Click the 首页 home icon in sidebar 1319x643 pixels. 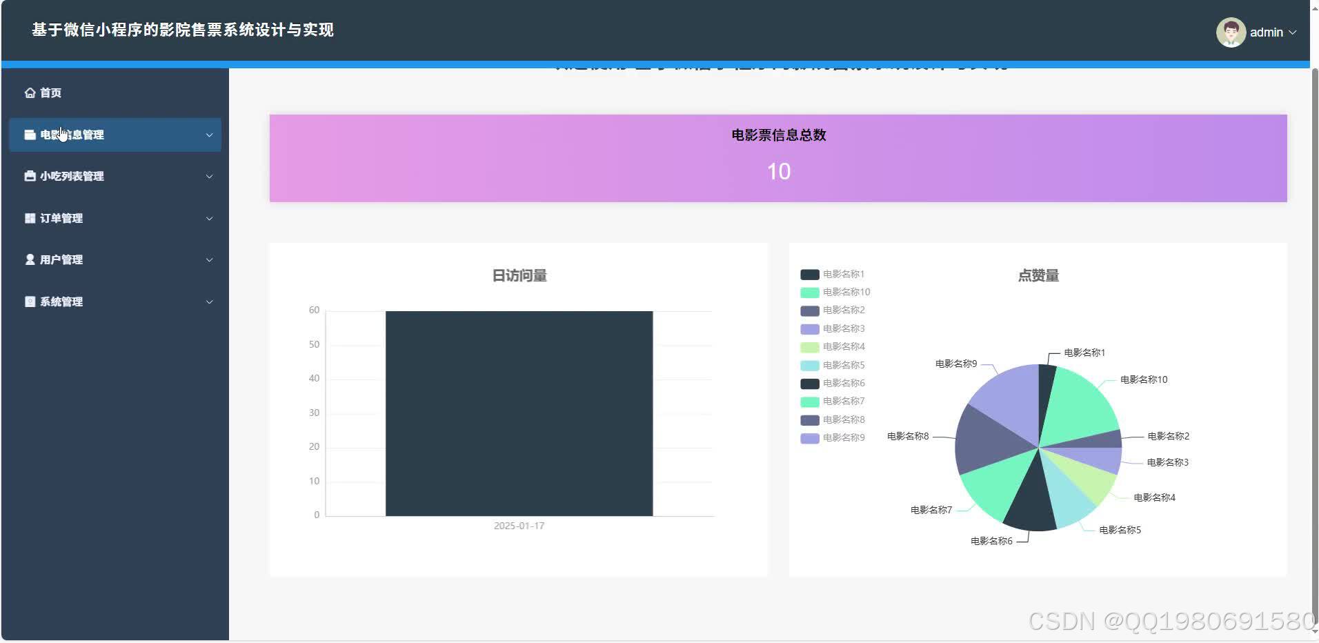29,92
